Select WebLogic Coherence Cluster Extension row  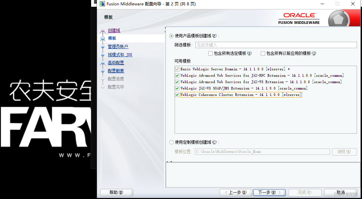(241, 95)
